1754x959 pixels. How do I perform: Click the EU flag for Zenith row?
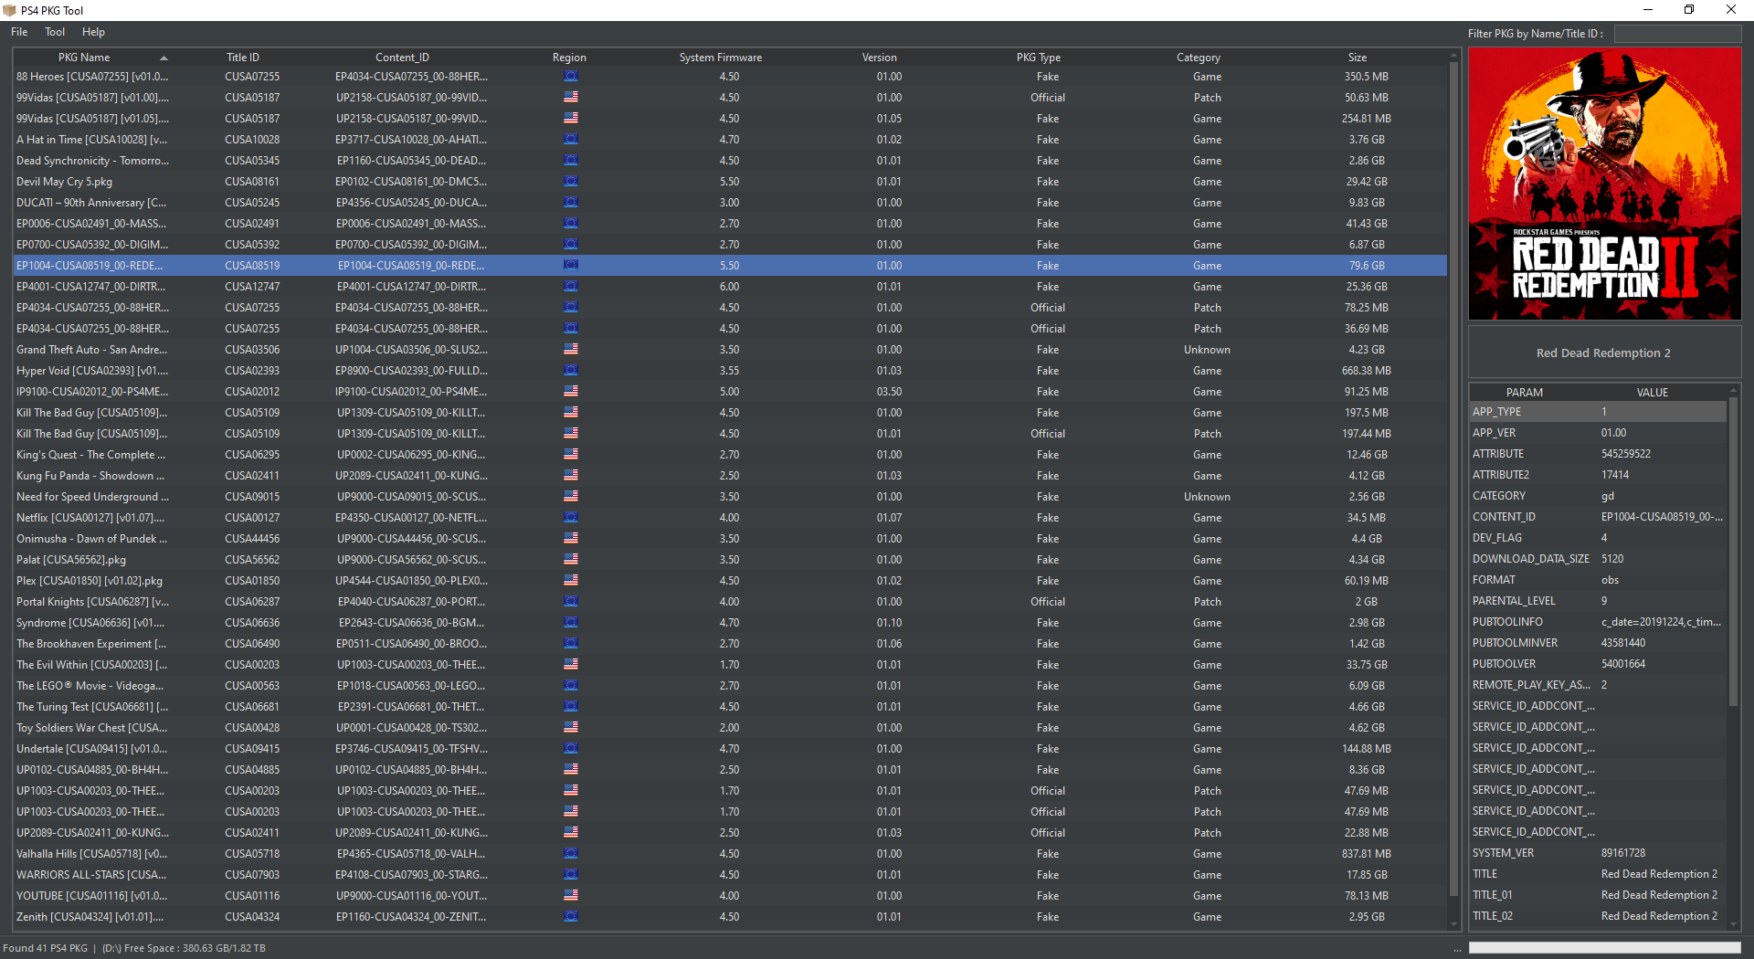pyautogui.click(x=571, y=917)
